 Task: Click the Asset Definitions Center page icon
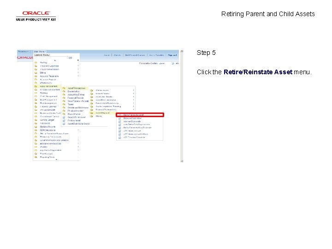(64, 124)
